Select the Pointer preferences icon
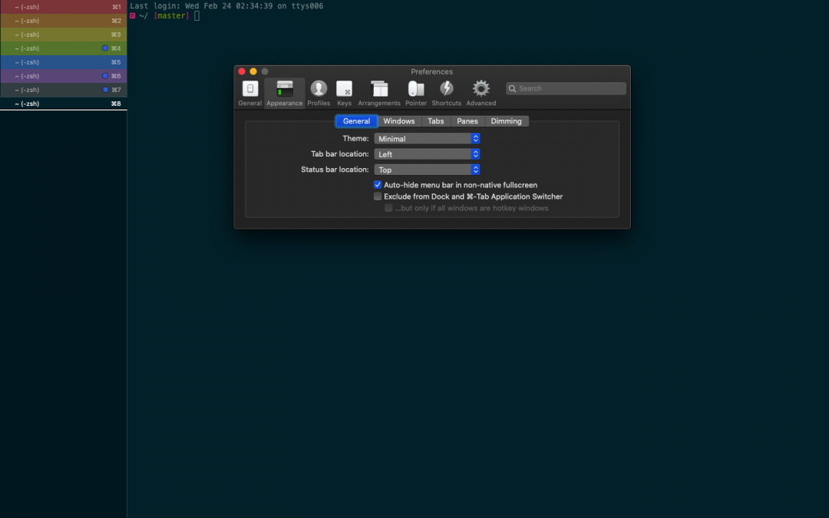Viewport: 829px width, 518px height. 416,92
